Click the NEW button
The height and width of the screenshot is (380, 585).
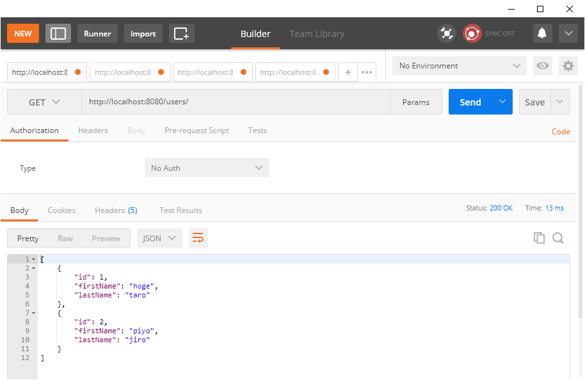tap(23, 33)
